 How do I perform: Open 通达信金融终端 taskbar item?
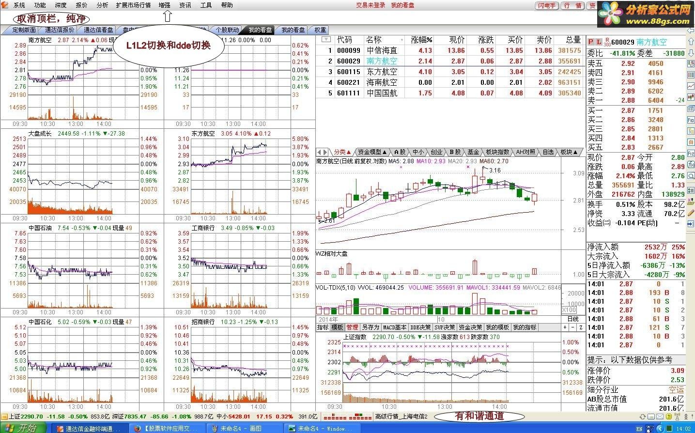(90, 429)
